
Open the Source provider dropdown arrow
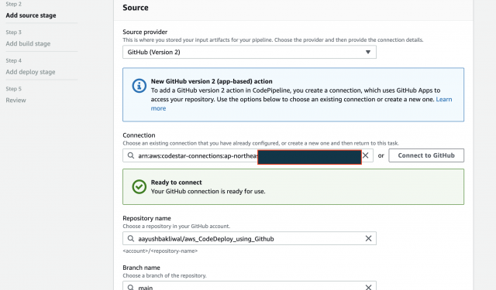click(368, 52)
